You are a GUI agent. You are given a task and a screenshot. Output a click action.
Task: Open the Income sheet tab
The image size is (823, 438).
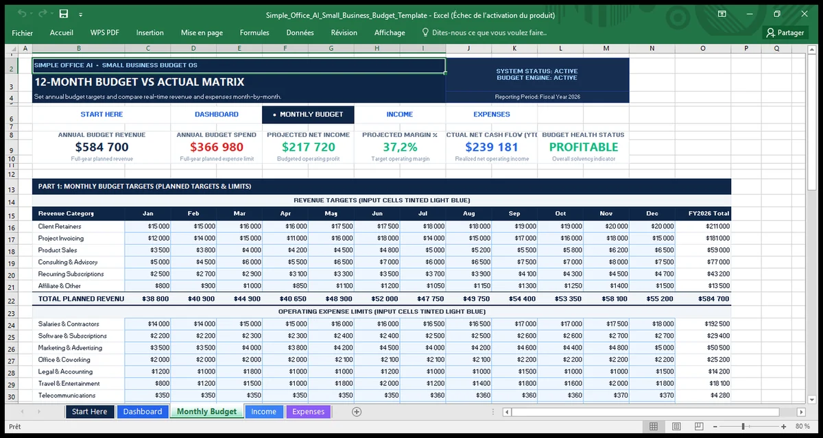(263, 411)
